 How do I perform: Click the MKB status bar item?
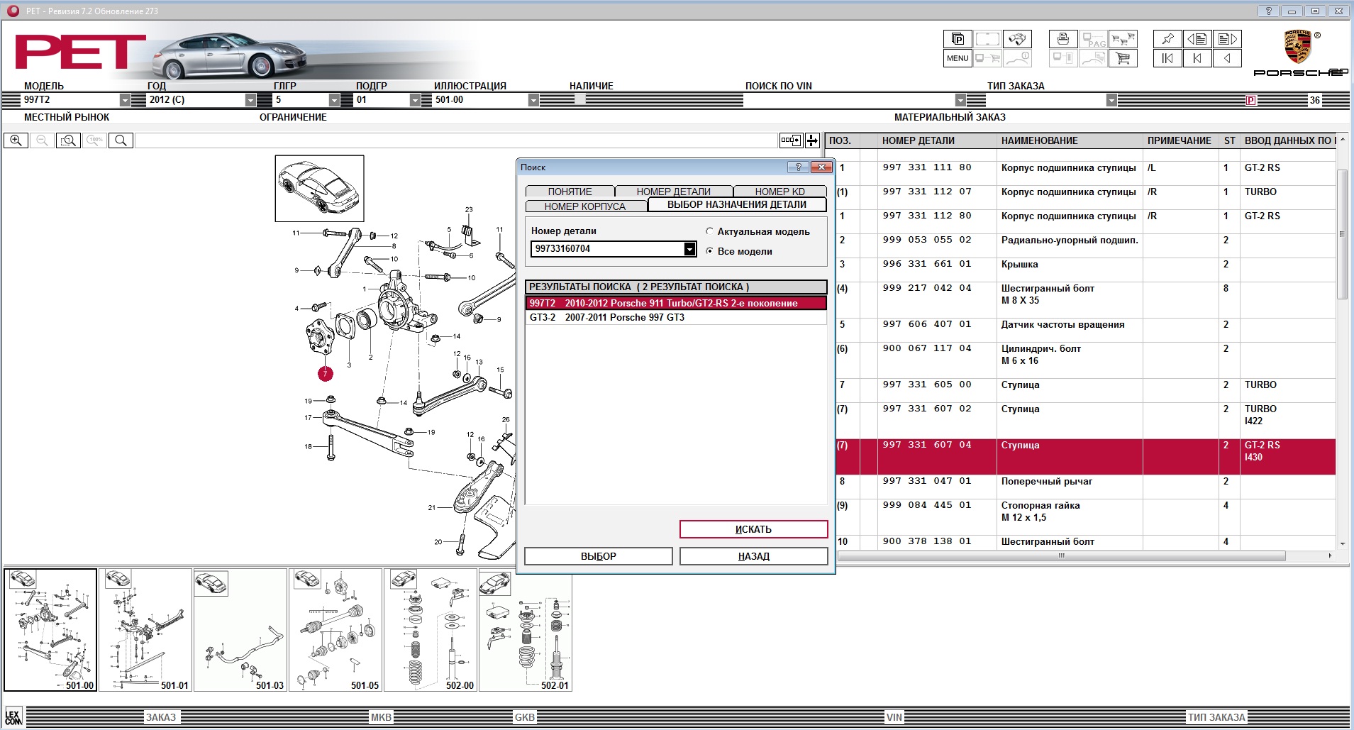381,717
